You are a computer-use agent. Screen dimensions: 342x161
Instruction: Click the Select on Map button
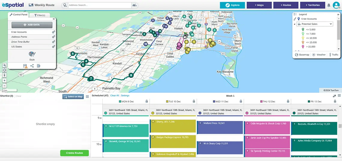[73, 97]
